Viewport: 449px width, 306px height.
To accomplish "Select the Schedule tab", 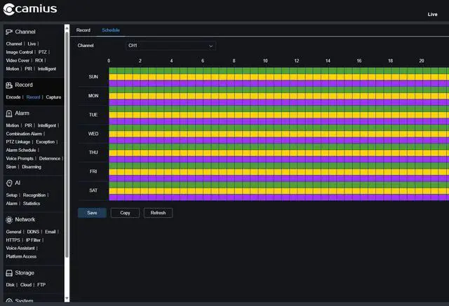I will click(111, 31).
